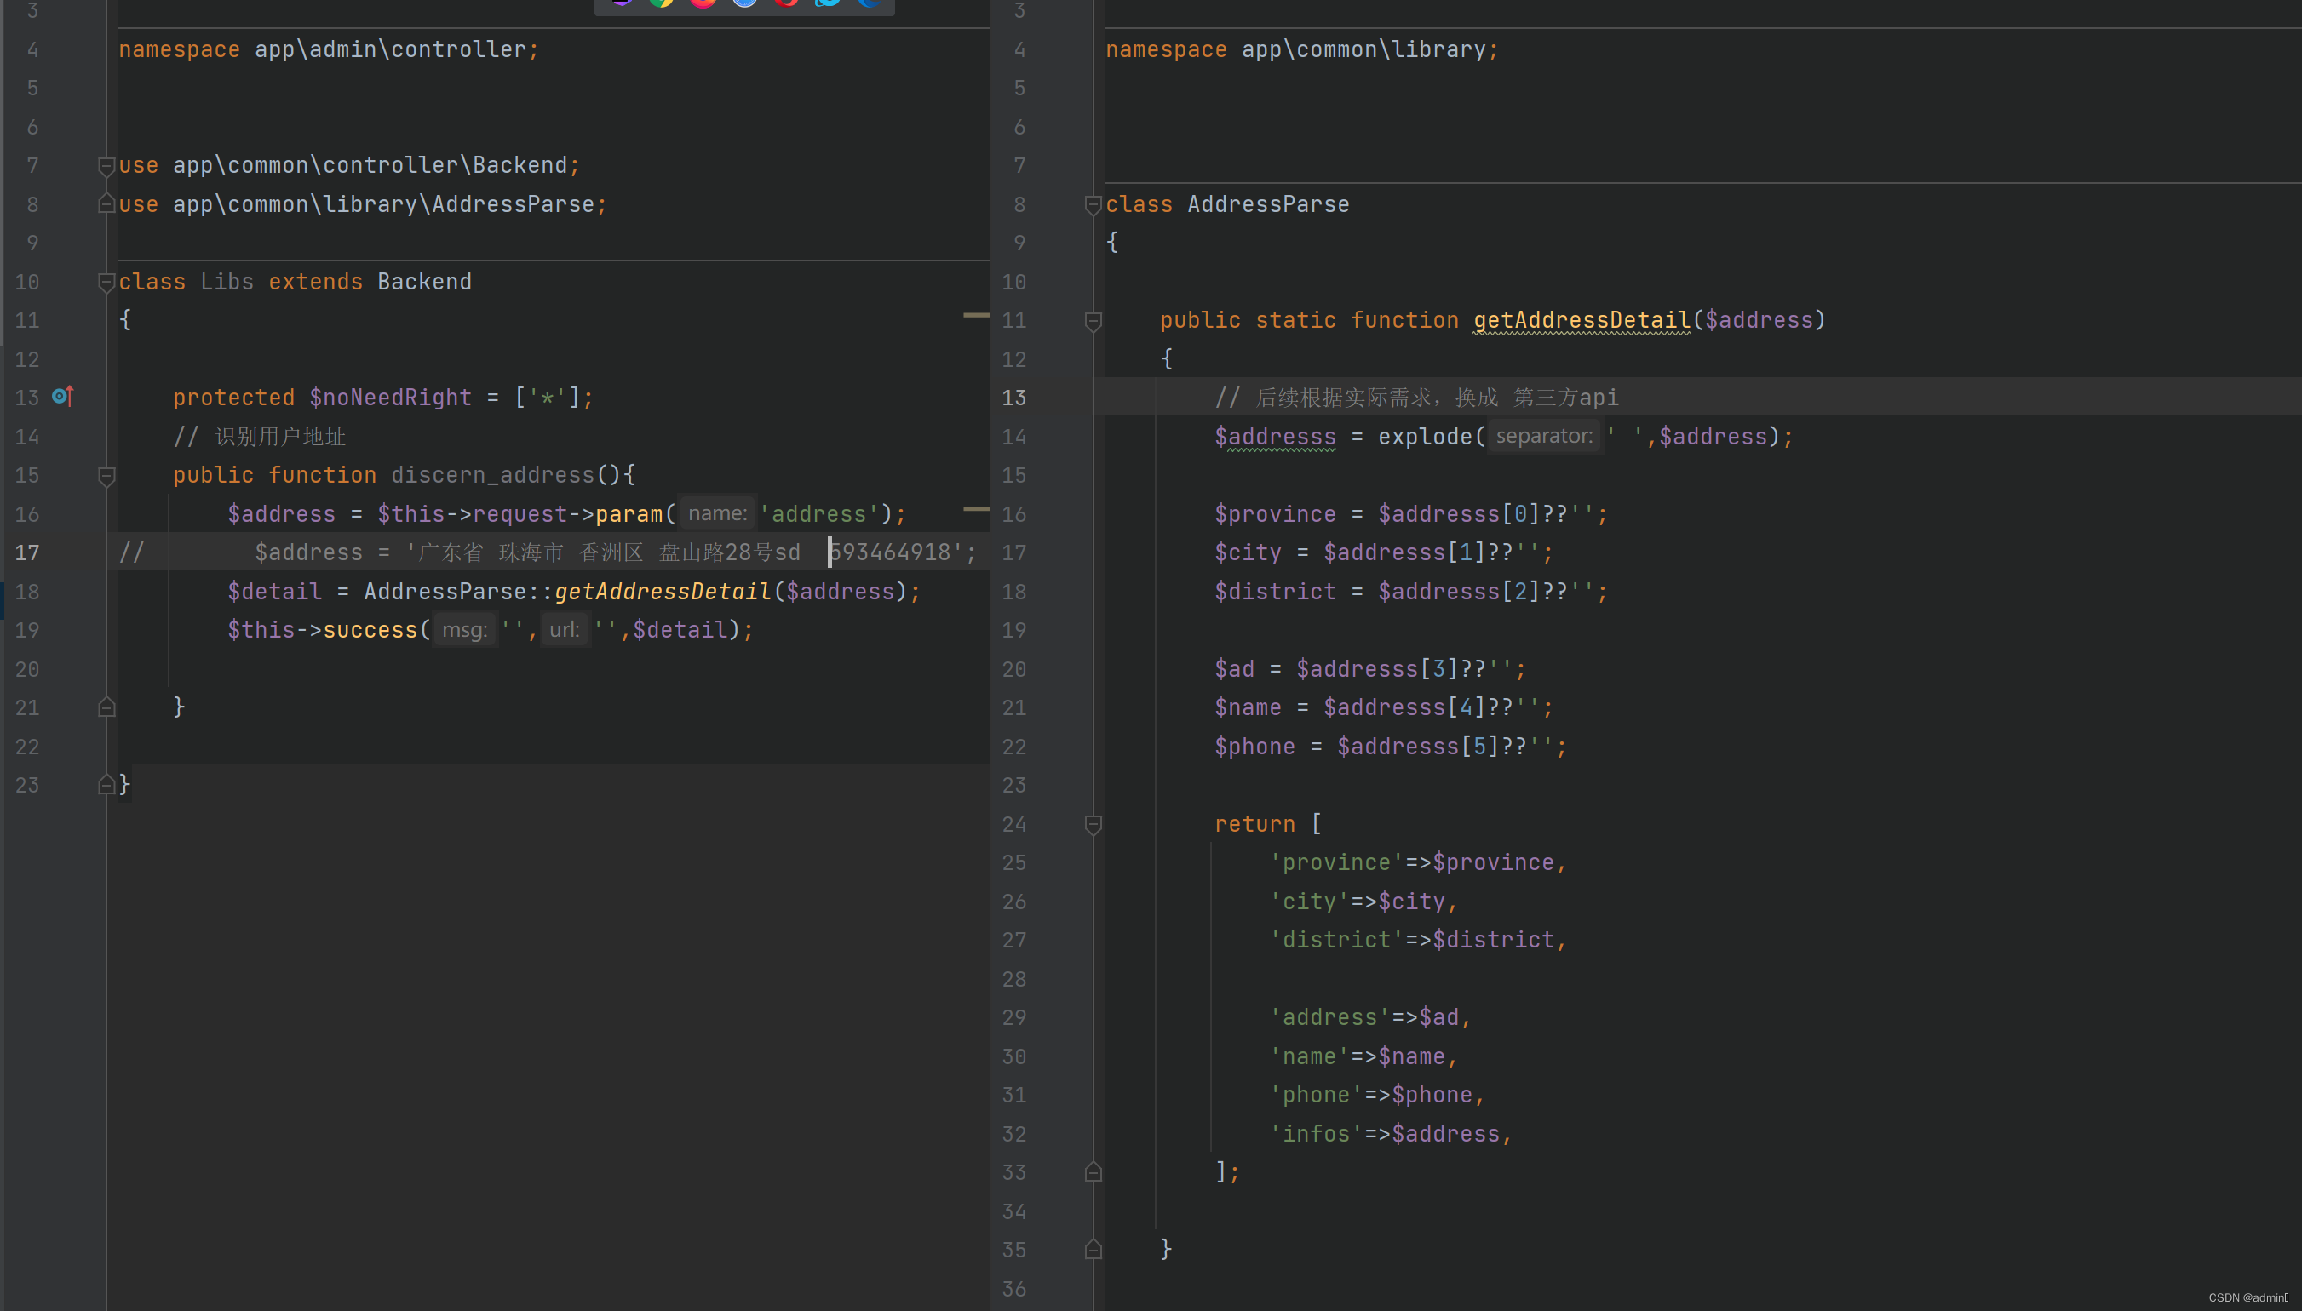Click getAddressDetail method name in right editor
This screenshot has width=2302, height=1311.
1582,321
